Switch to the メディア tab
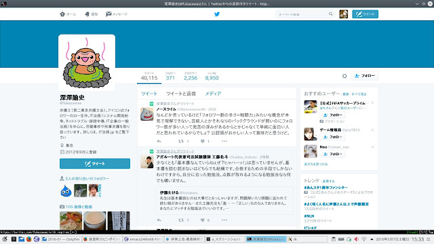The height and width of the screenshot is (244, 434). coord(213,94)
